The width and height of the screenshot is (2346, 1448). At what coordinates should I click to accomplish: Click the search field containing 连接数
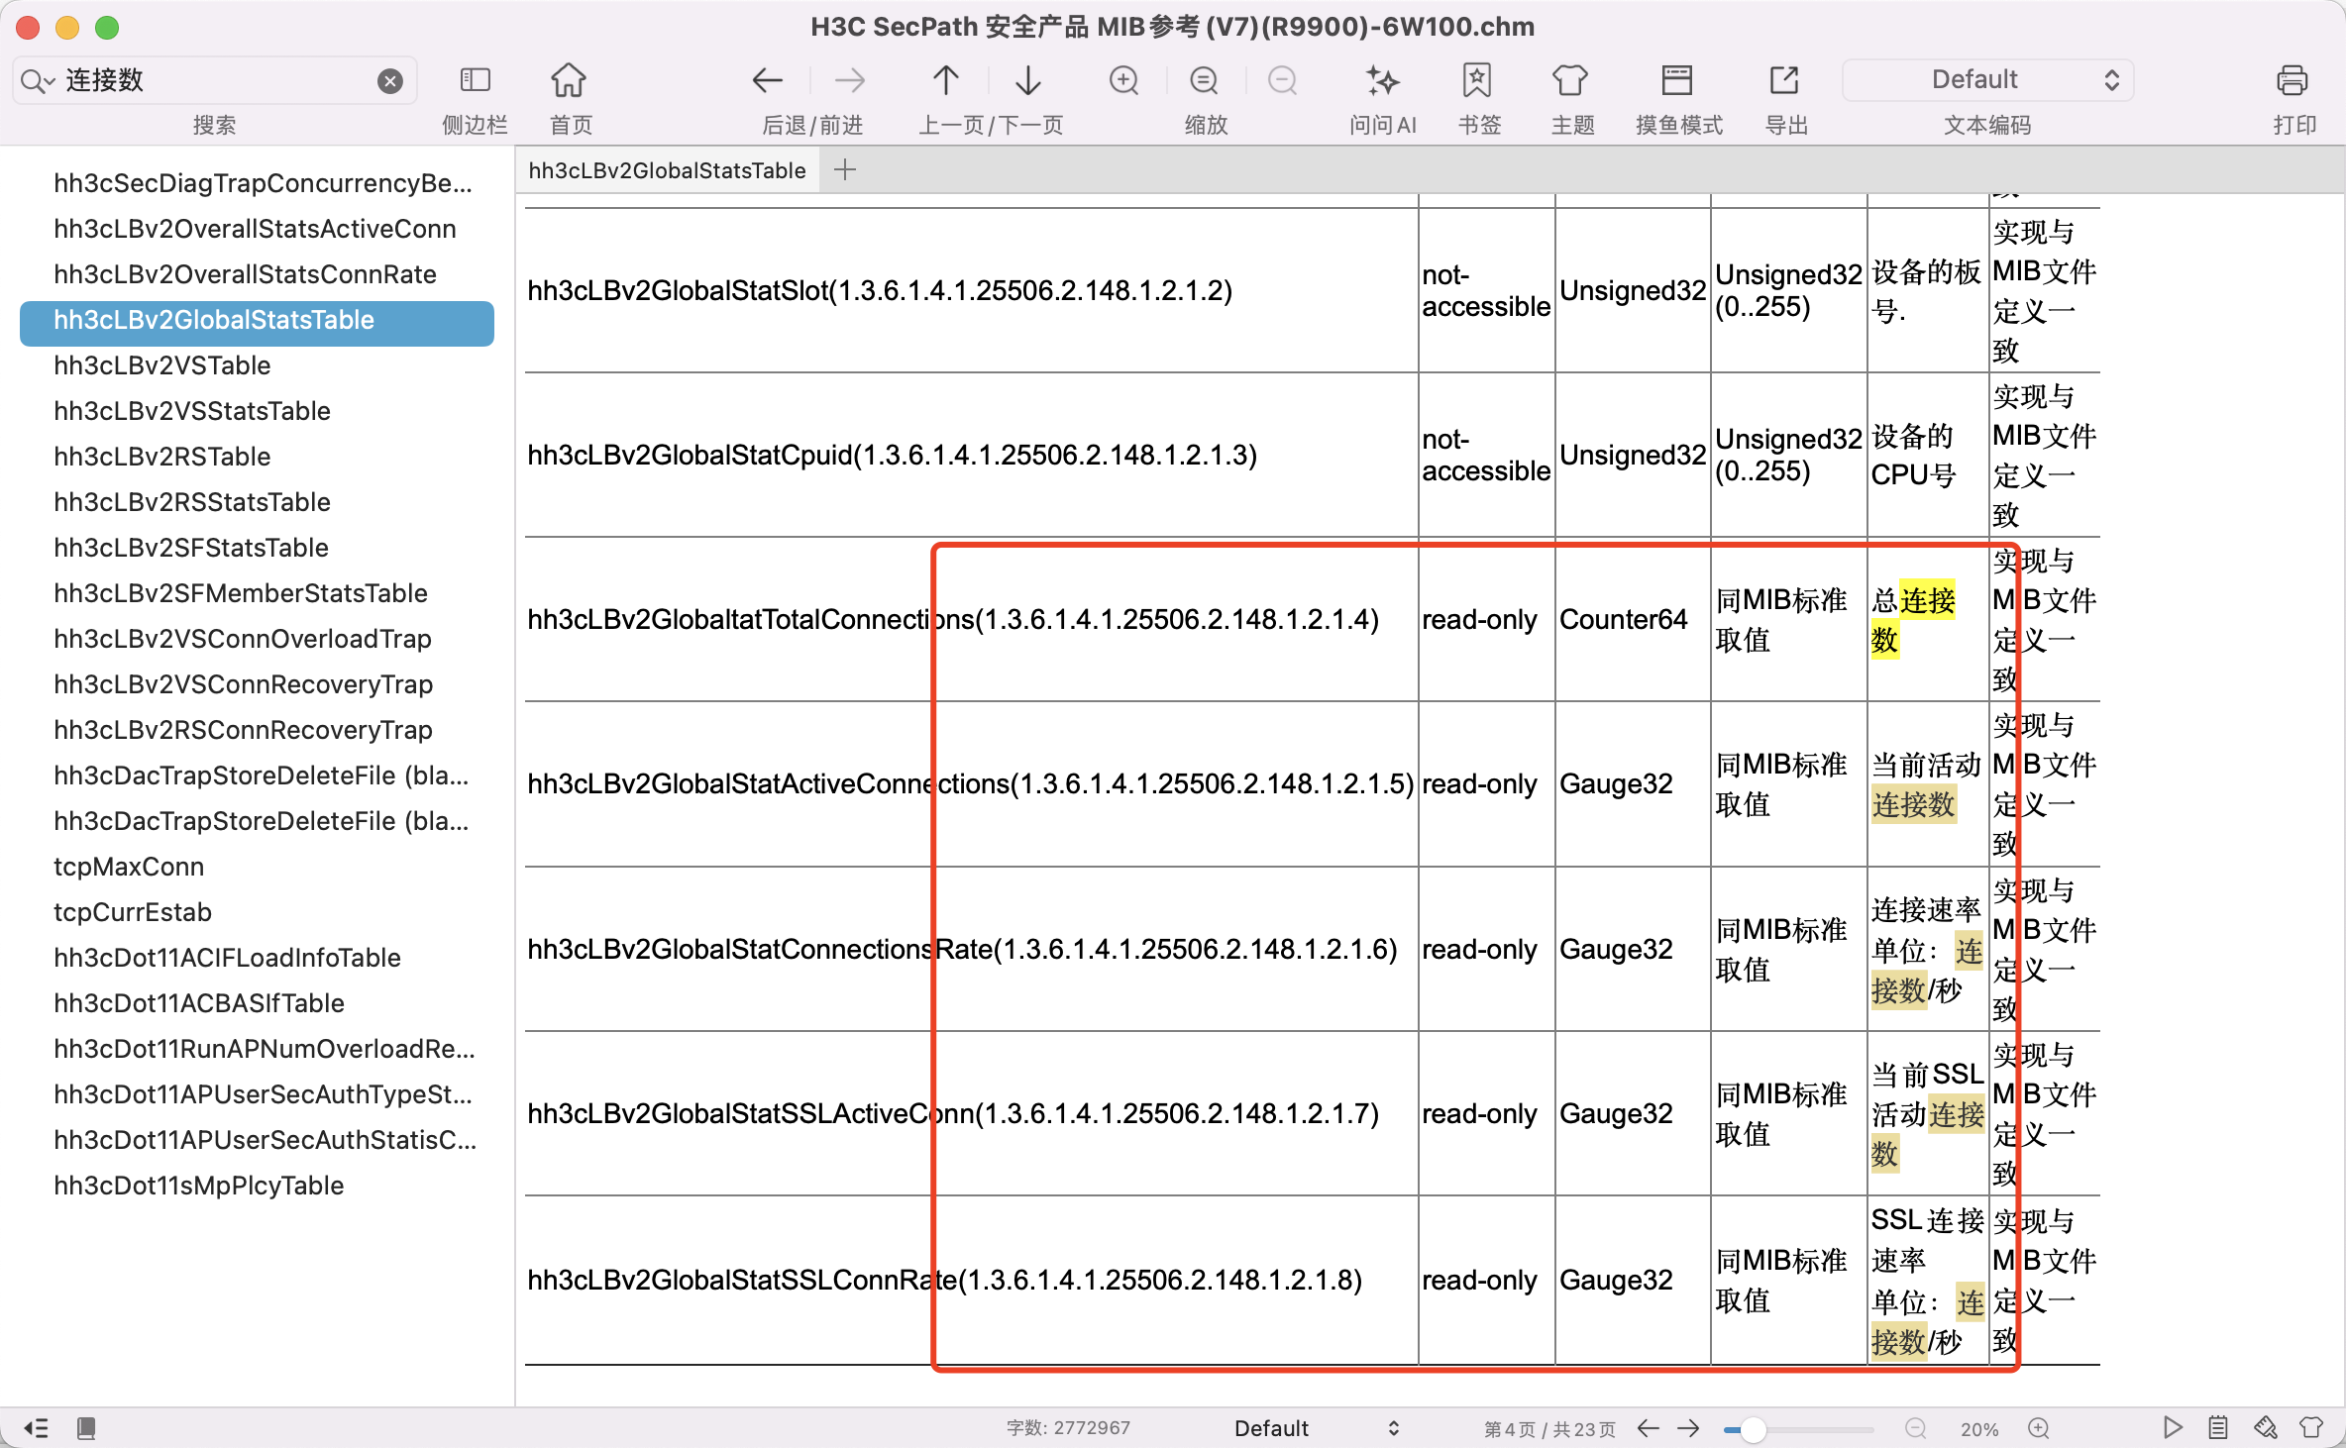pos(213,80)
